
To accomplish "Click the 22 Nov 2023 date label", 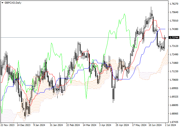I will coord(7,125).
